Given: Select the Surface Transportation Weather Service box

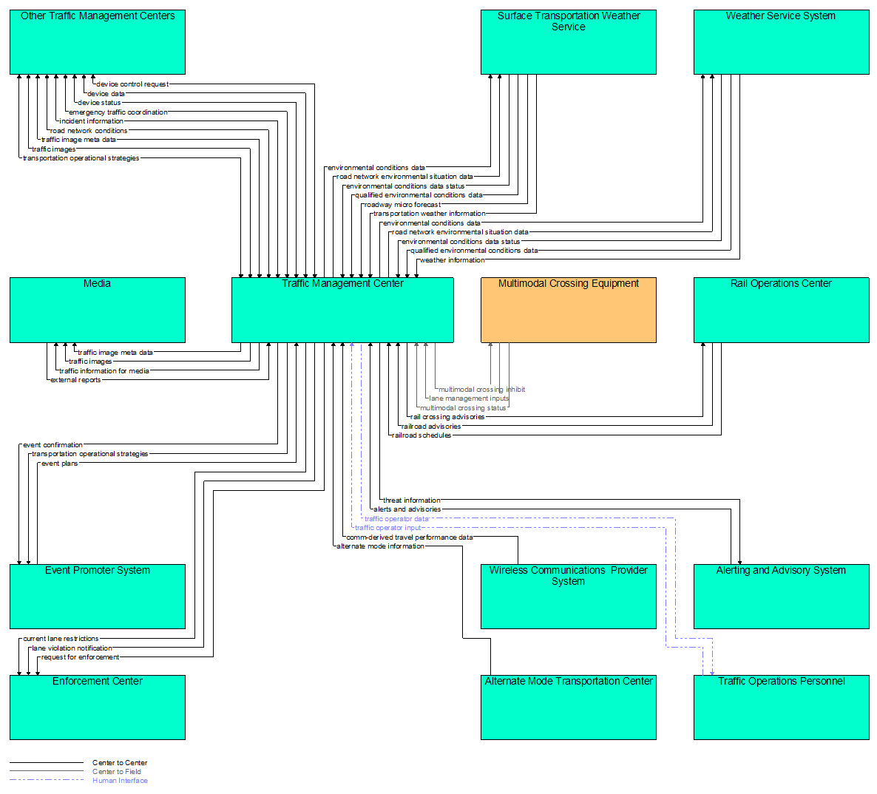Looking at the screenshot, I should point(568,42).
